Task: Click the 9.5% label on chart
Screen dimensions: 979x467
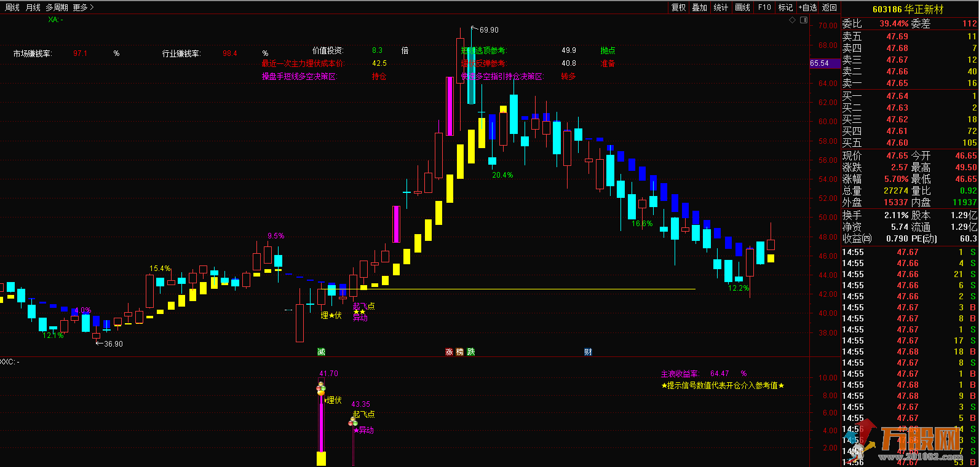Action: [x=275, y=236]
